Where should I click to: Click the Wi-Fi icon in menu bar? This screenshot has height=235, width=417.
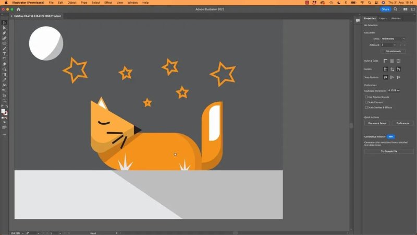pyautogui.click(x=362, y=3)
